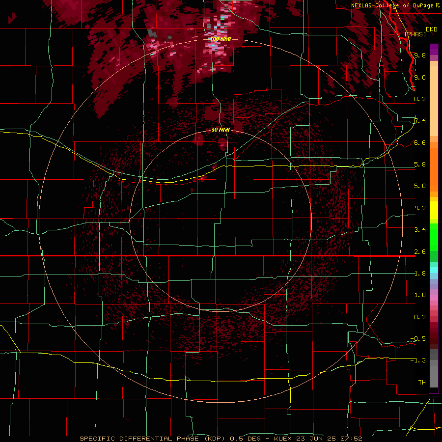The width and height of the screenshot is (442, 442).
Task: Click the 9.8 value on the color scale
Action: coord(420,55)
